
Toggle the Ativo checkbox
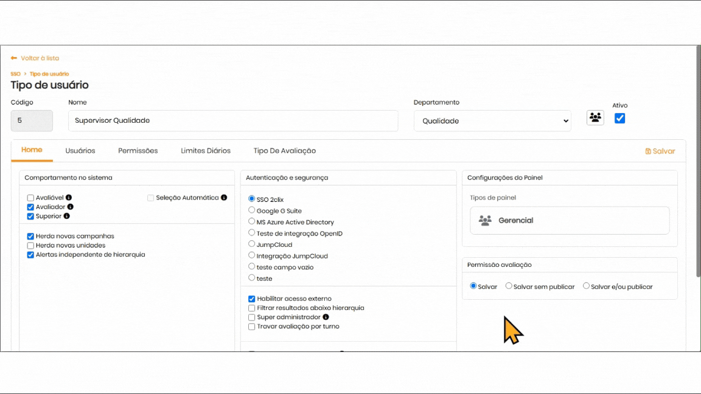coord(619,119)
